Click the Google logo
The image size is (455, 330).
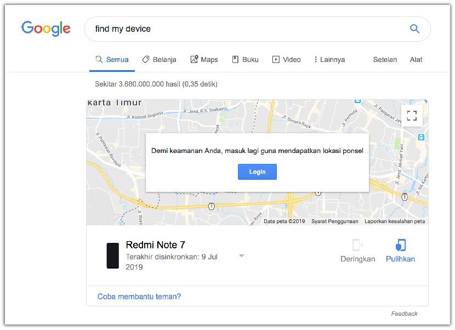[46, 29]
